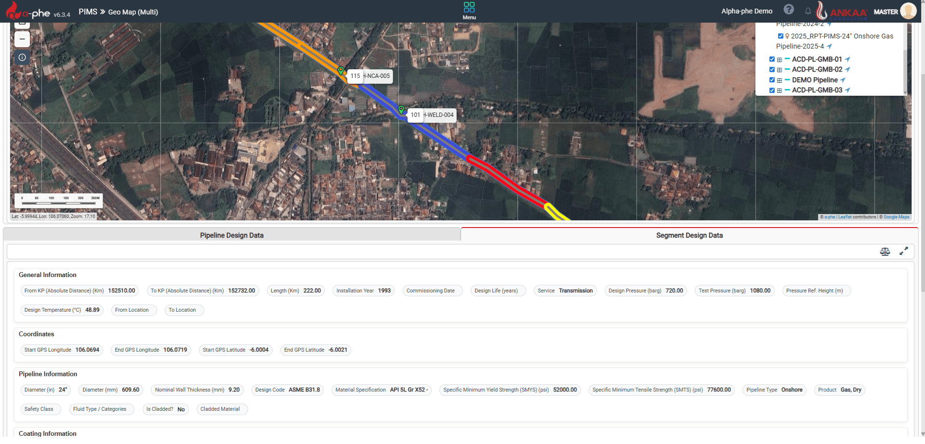The height and width of the screenshot is (444, 925).
Task: Expand the ACD-PL-GMB-02 tree node
Action: click(779, 70)
